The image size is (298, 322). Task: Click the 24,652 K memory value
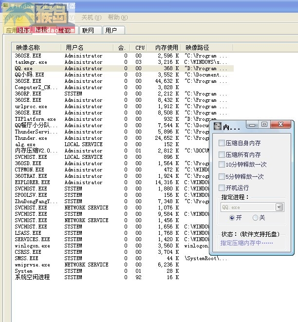coord(167,138)
